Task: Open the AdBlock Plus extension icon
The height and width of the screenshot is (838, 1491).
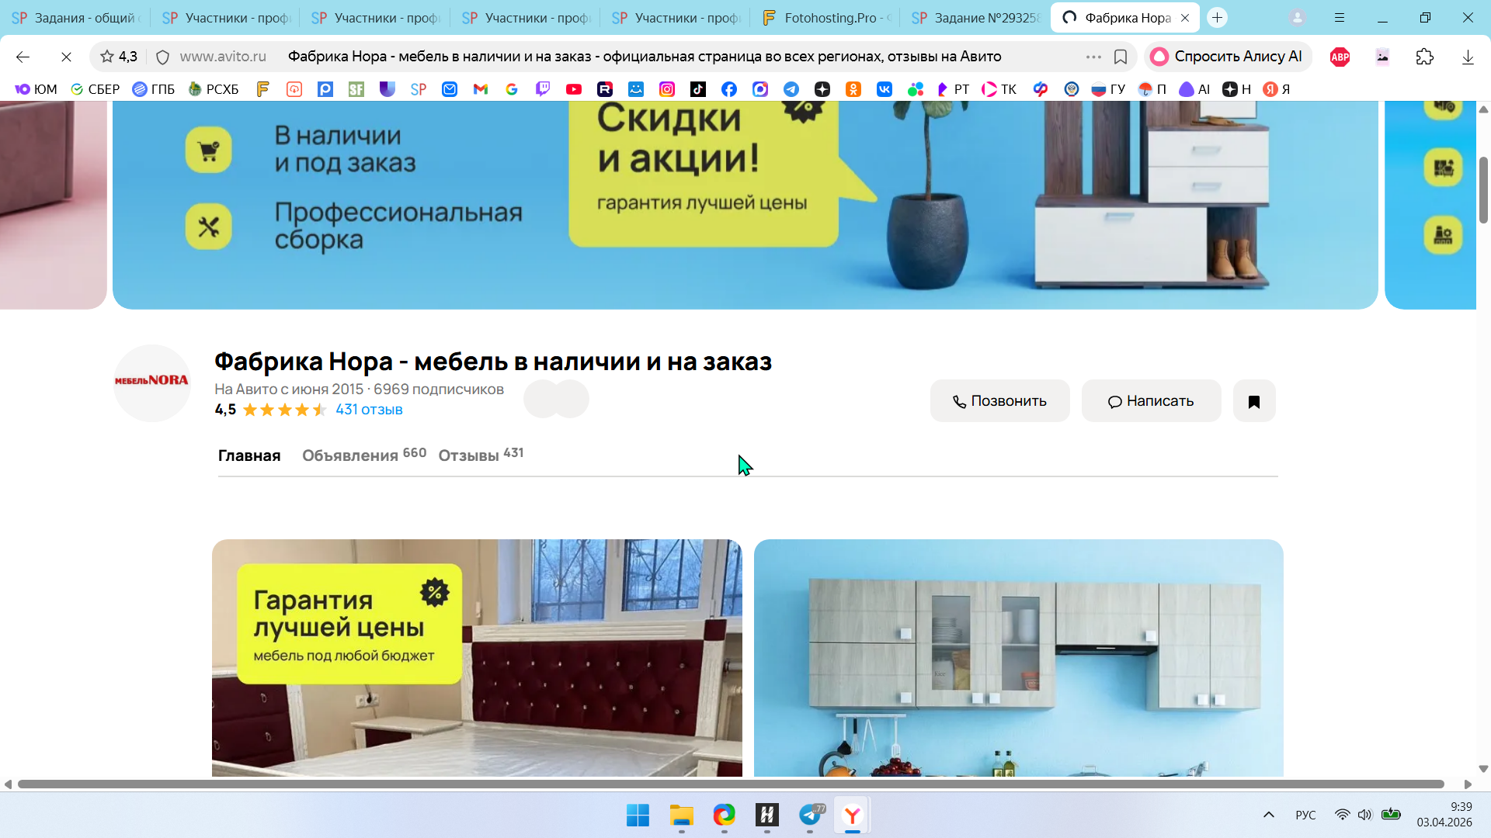Action: pyautogui.click(x=1340, y=57)
